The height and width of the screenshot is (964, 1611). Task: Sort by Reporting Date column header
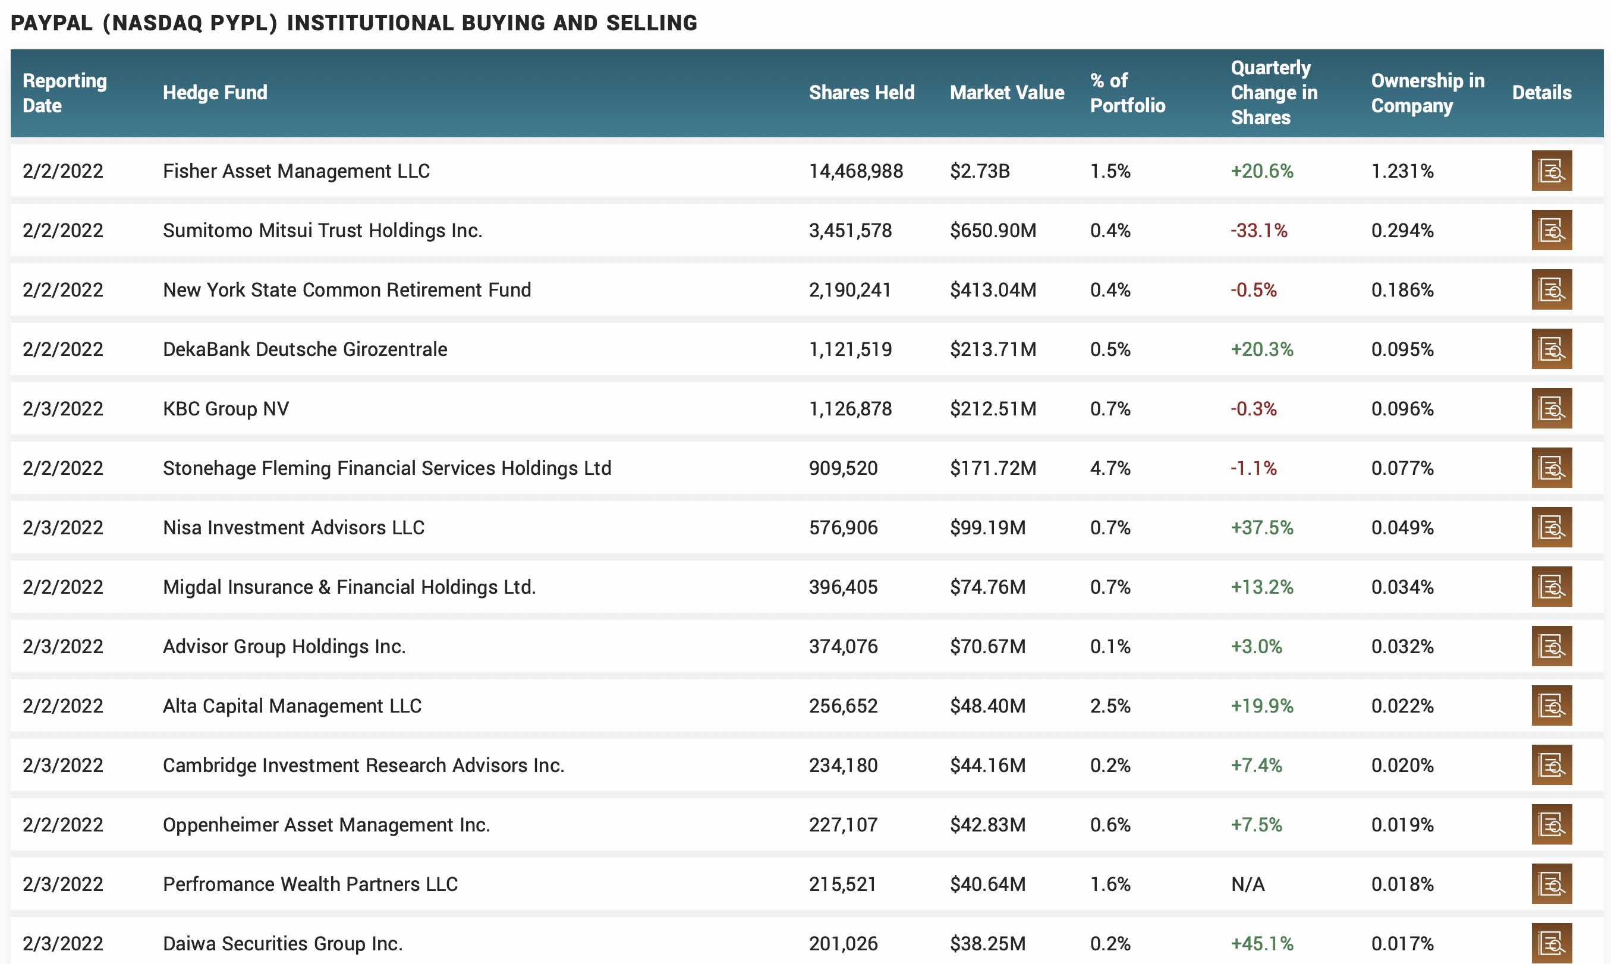pos(64,93)
